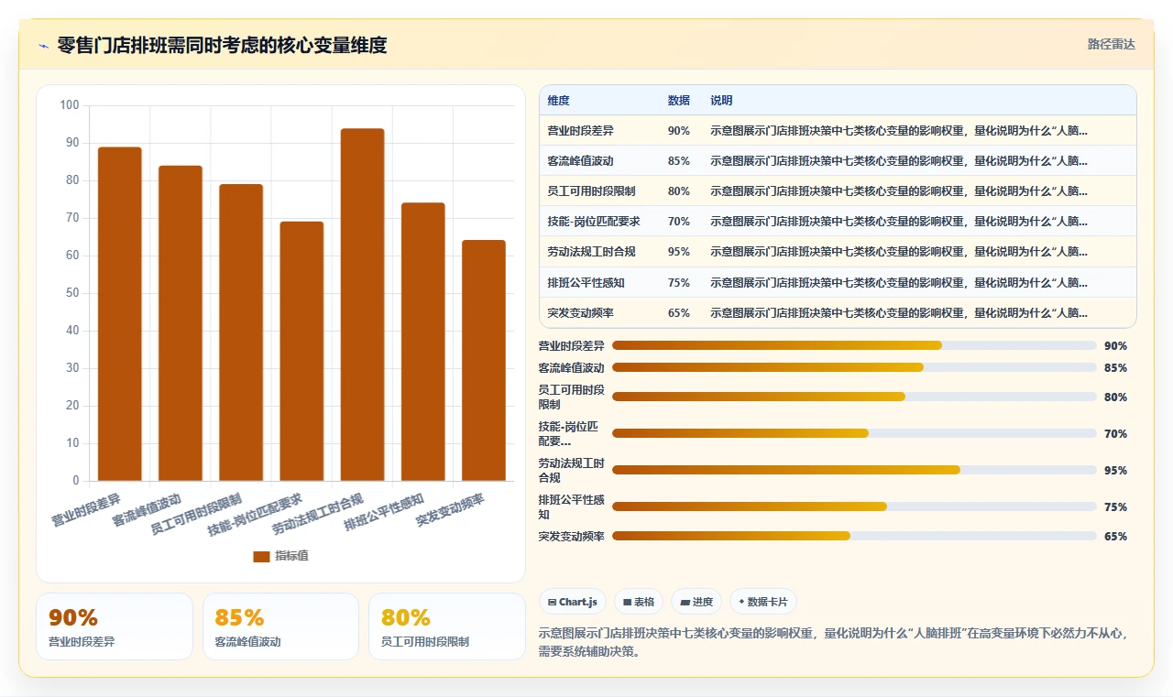
Task: Click the 劳动法规工时合规 chart bar
Action: point(362,304)
